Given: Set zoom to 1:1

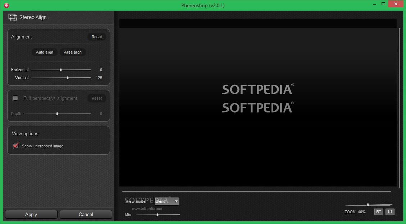Looking at the screenshot, I should click(x=390, y=211).
